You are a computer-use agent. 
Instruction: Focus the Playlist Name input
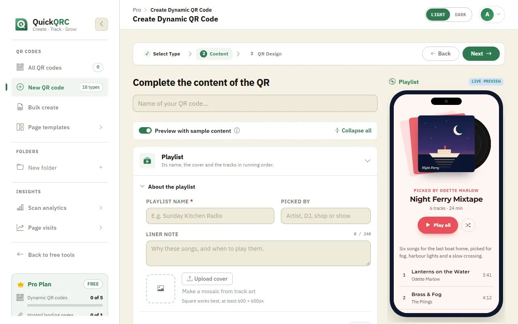pyautogui.click(x=210, y=216)
